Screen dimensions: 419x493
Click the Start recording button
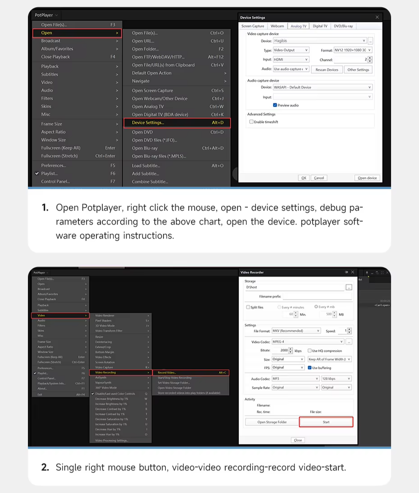coord(326,422)
